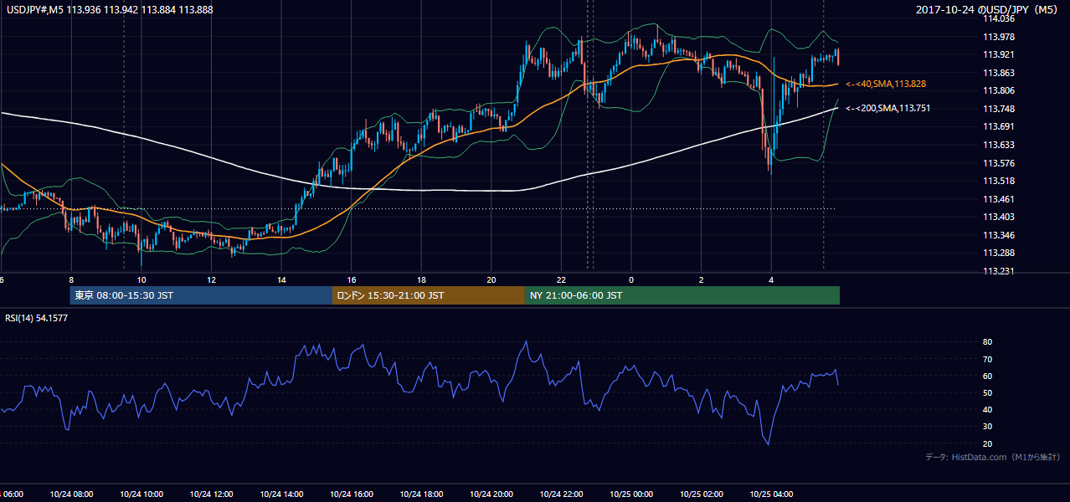This screenshot has height=502, width=1070.
Task: Click the 10/24 10:00 date axis label
Action: (141, 494)
